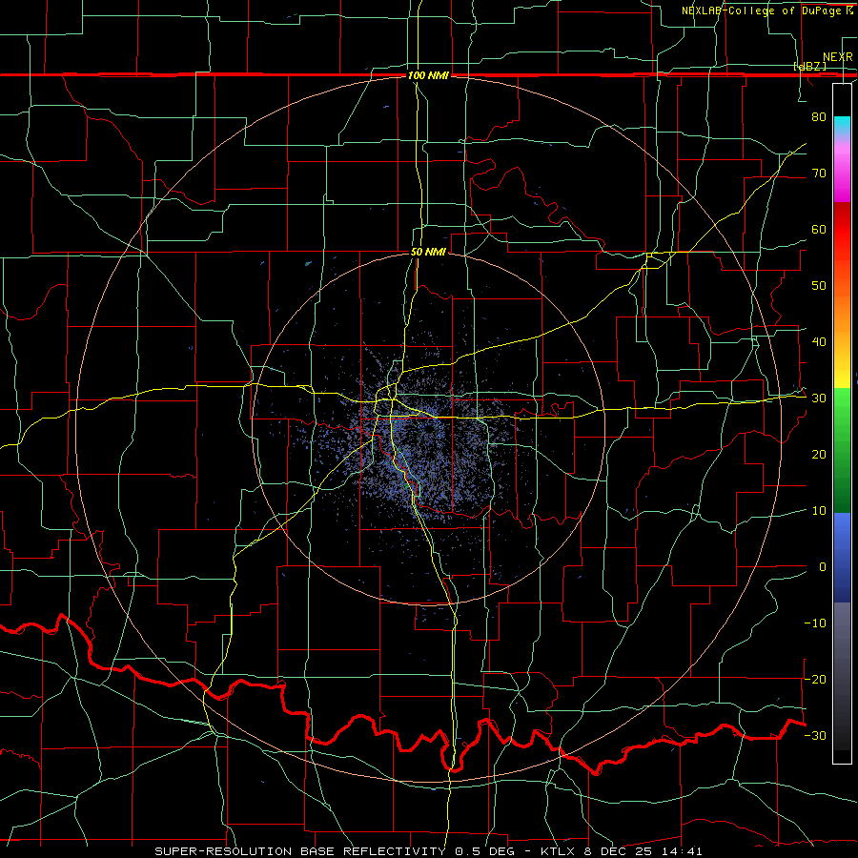This screenshot has width=858, height=858.
Task: Click the 100 NMI range ring label
Action: [x=428, y=75]
